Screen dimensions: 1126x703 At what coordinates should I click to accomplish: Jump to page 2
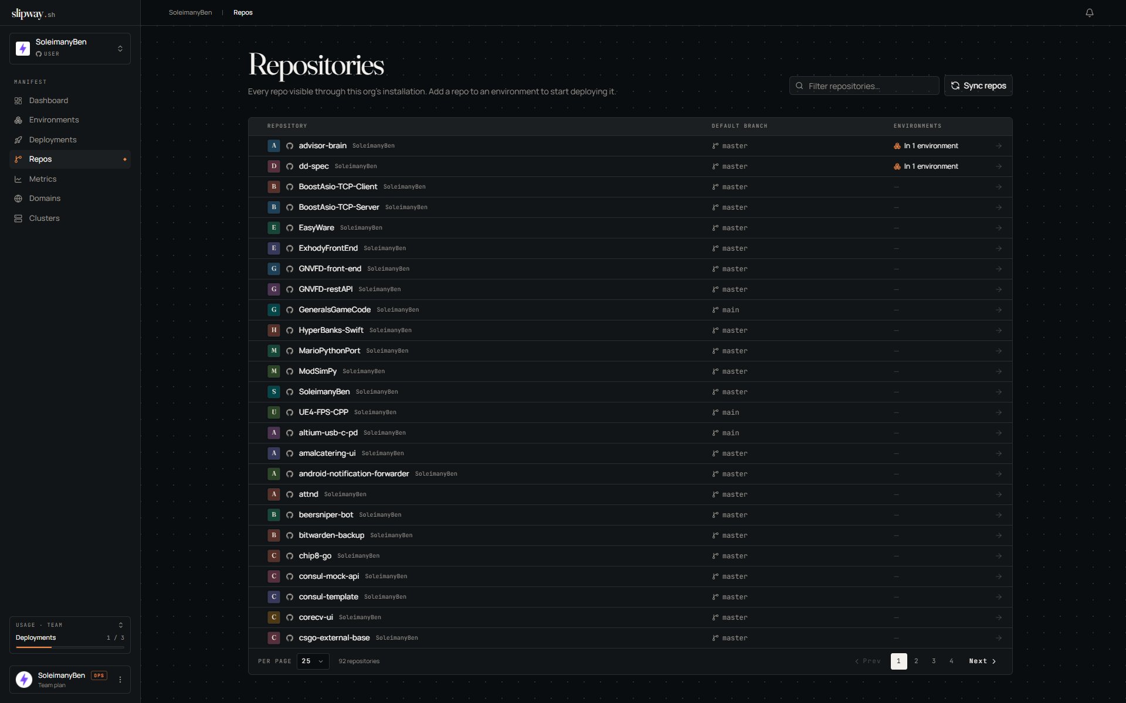tap(916, 661)
